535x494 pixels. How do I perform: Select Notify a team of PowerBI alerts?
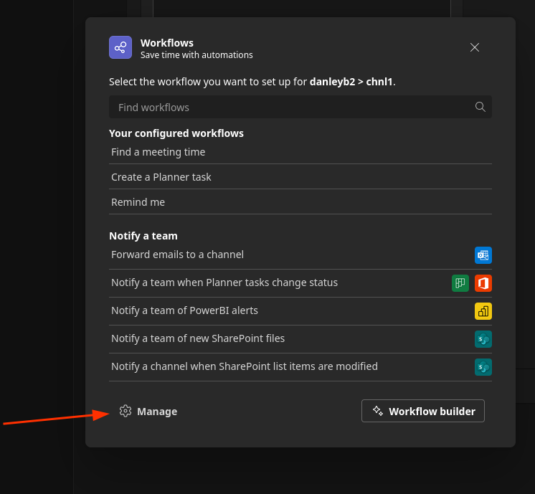(184, 310)
